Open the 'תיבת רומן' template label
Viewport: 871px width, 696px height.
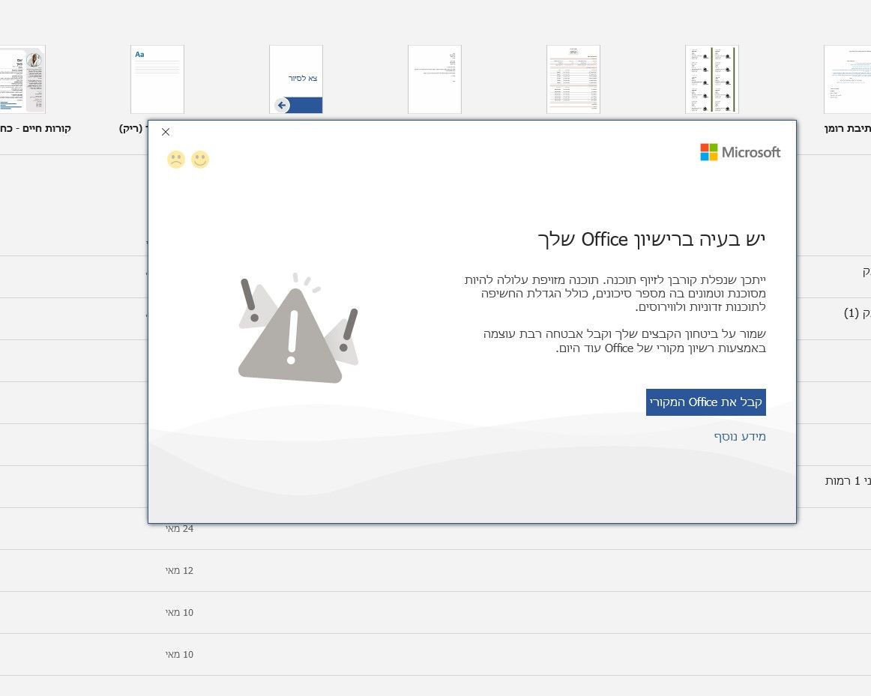[x=848, y=129]
